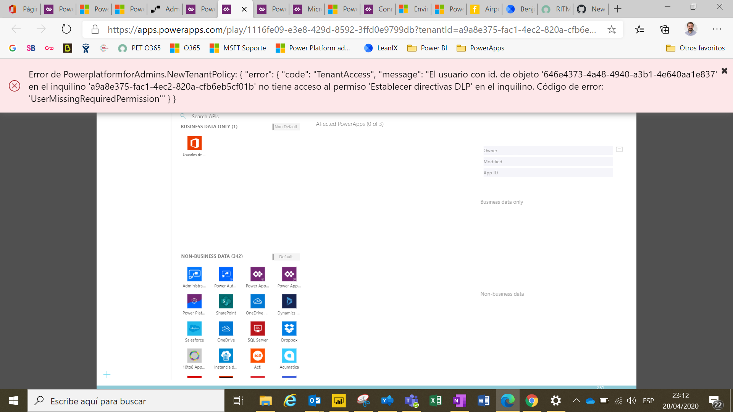Open MSFT Soporte bookmark
The image size is (733, 412).
[238, 48]
